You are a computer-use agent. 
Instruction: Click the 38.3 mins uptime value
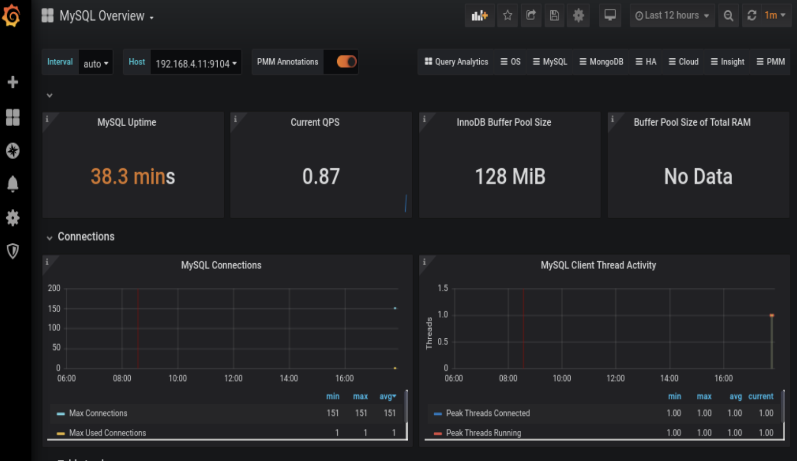[x=133, y=177]
